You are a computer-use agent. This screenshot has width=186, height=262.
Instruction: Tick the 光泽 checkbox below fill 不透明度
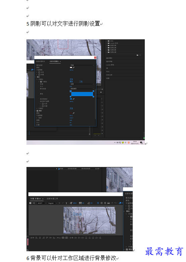(x=39, y=72)
